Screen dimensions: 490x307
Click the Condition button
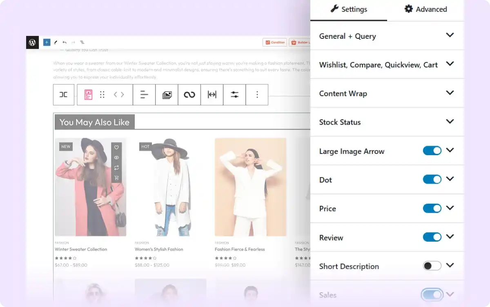pyautogui.click(x=275, y=42)
